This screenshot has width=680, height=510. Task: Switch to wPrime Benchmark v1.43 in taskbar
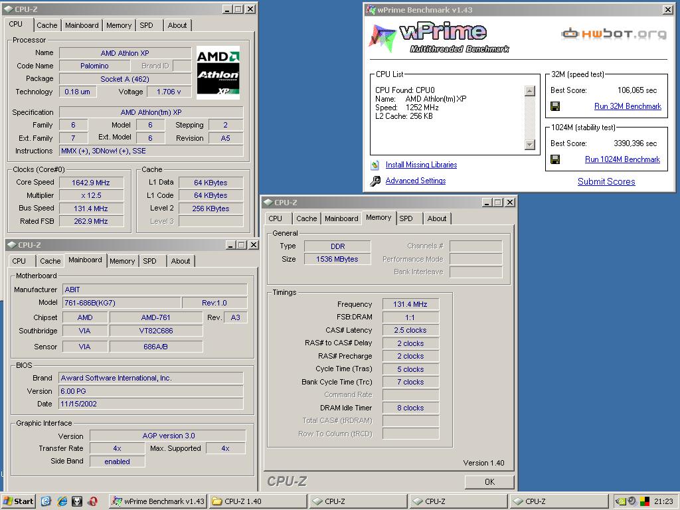tap(158, 501)
